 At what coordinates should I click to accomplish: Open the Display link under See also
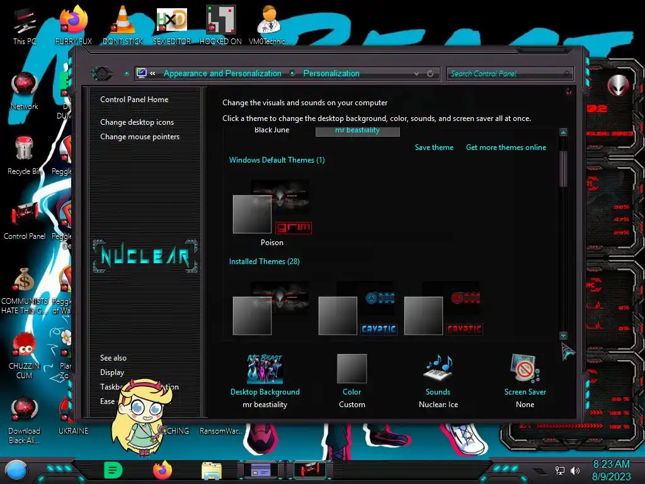[x=112, y=372]
